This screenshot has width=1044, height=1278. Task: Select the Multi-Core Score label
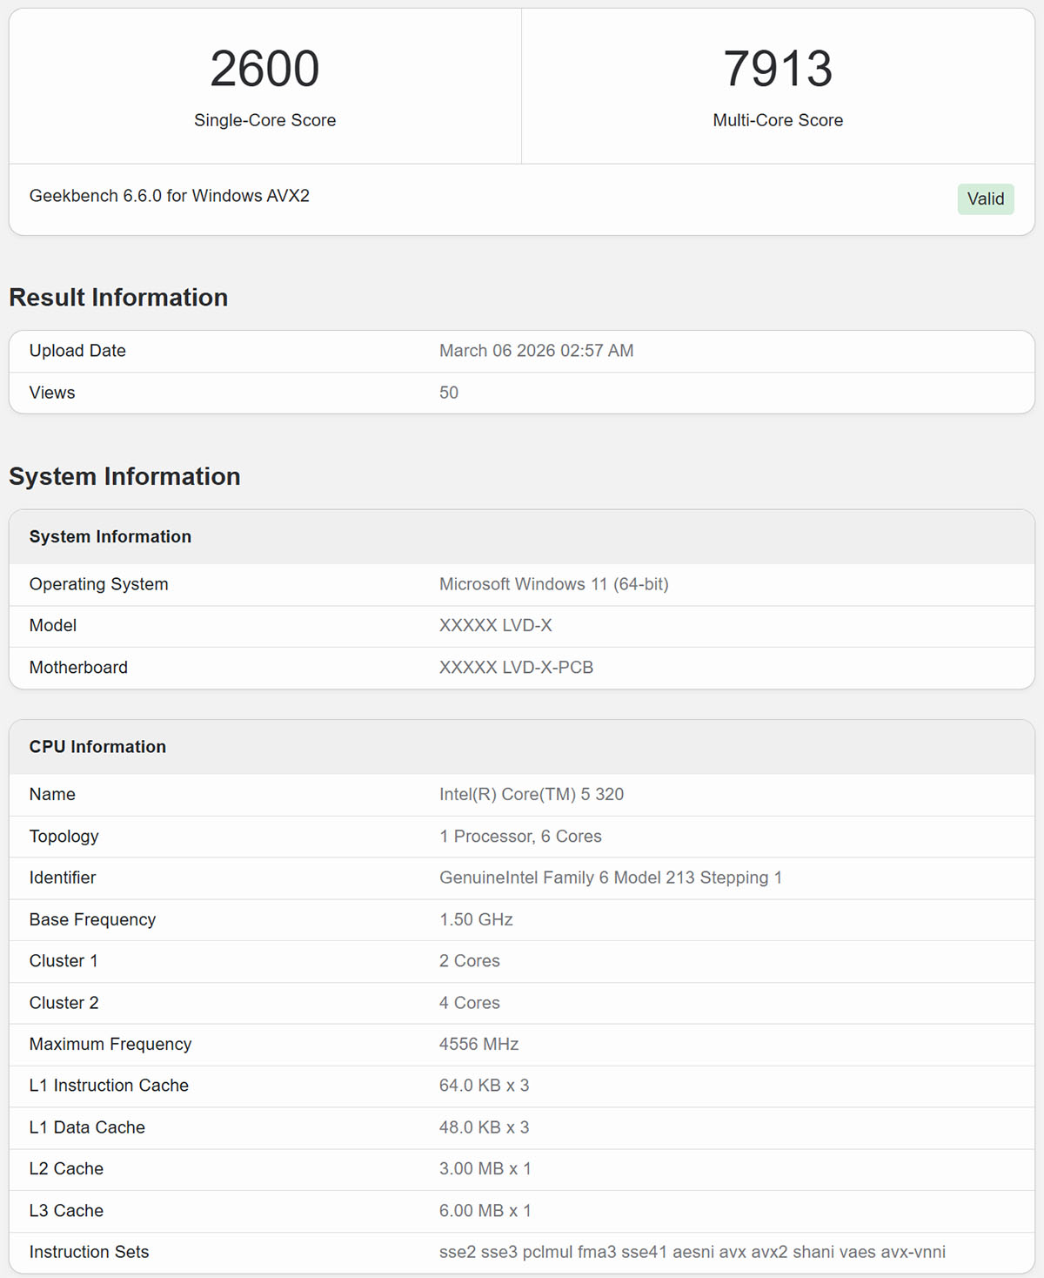click(778, 120)
